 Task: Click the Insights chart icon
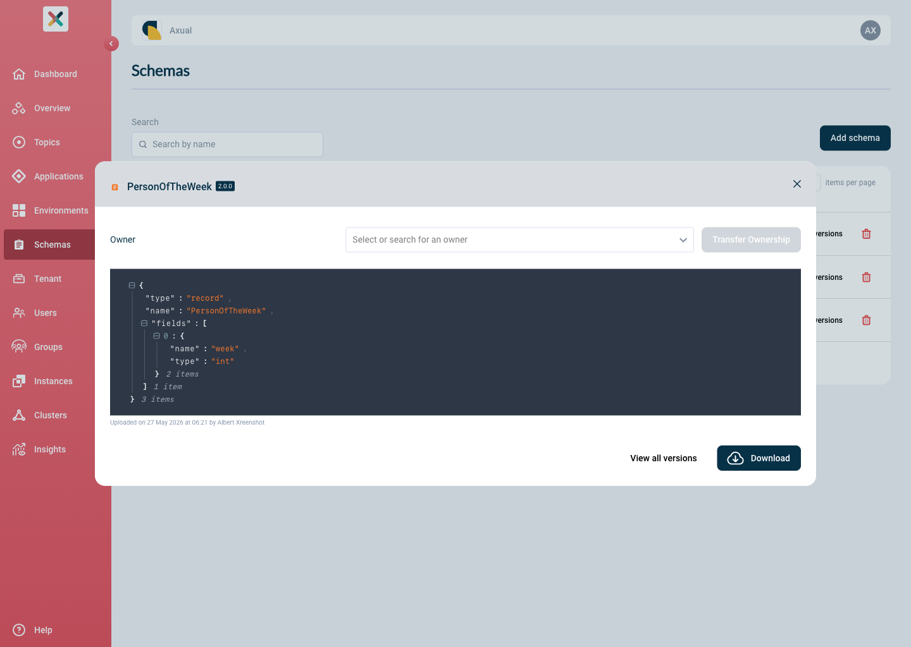pos(19,449)
